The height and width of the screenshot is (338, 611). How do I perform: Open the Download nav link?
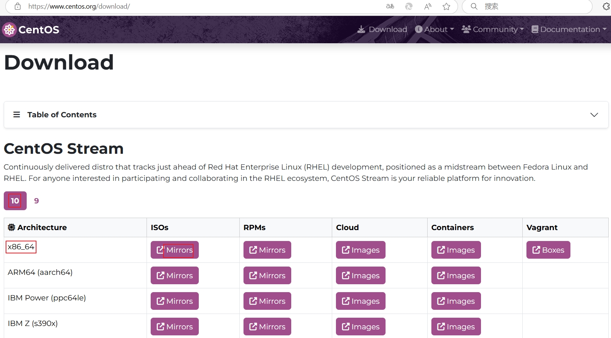pos(382,29)
